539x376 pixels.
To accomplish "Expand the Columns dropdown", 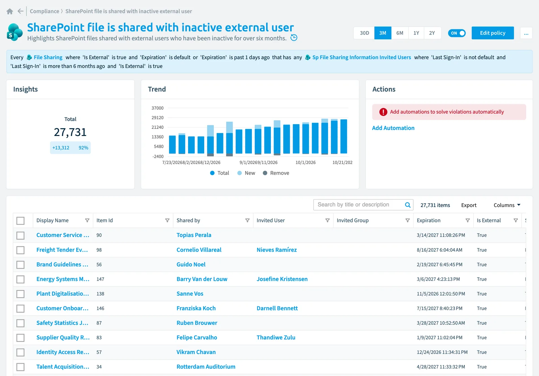I will pos(507,205).
